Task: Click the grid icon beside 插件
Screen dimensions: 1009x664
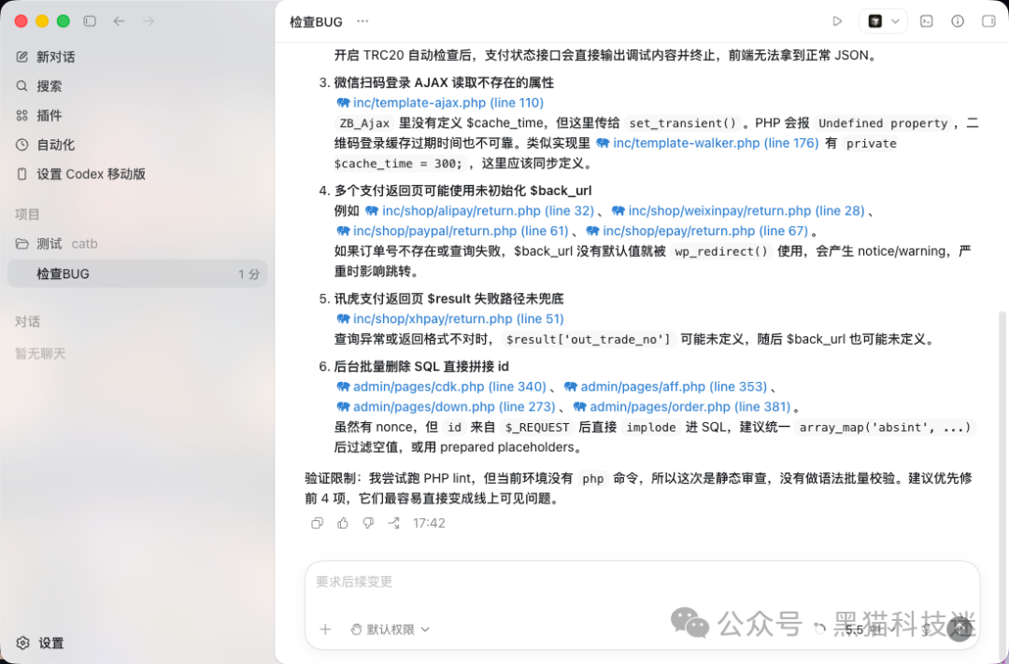Action: (21, 115)
